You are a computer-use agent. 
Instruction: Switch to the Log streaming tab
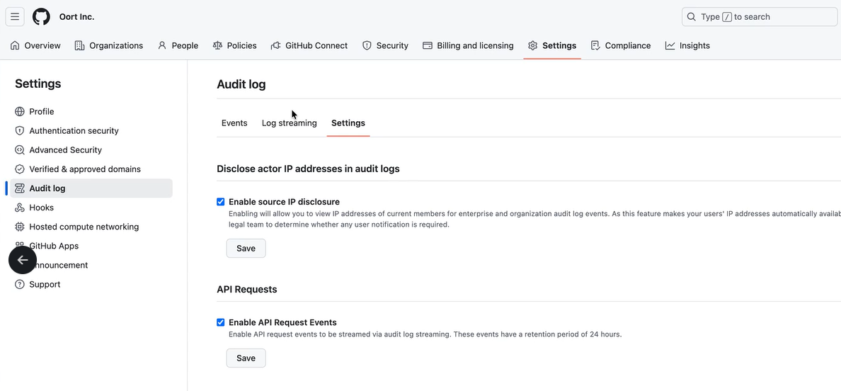[x=289, y=123]
